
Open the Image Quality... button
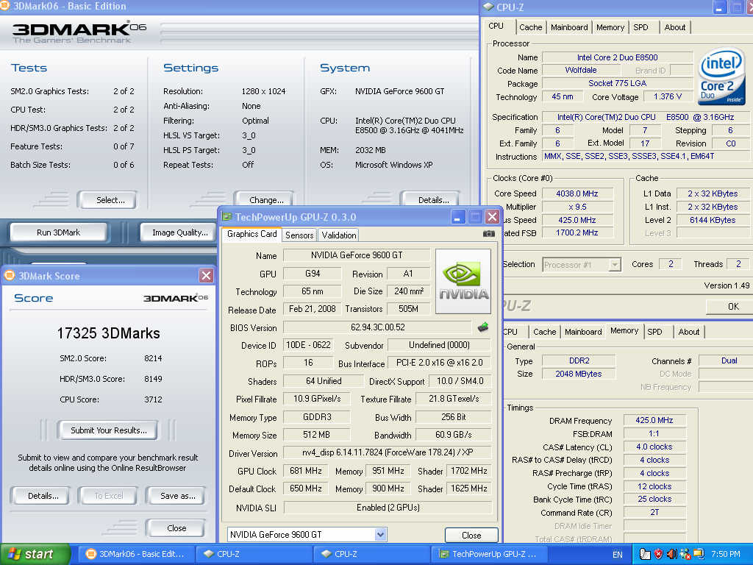(179, 232)
